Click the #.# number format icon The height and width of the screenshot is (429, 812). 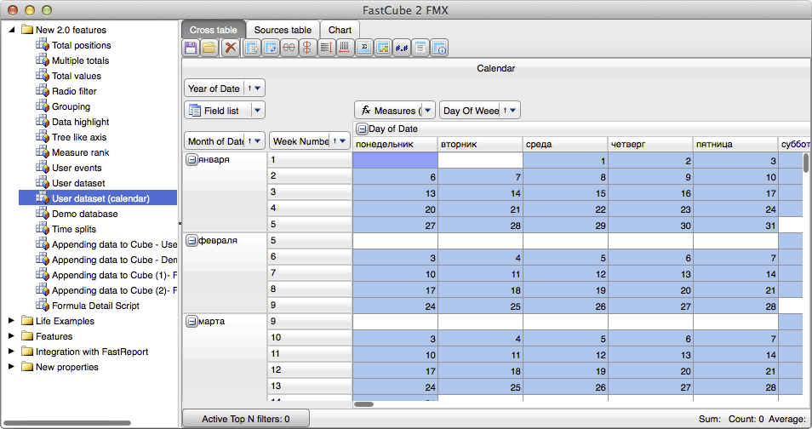point(402,49)
